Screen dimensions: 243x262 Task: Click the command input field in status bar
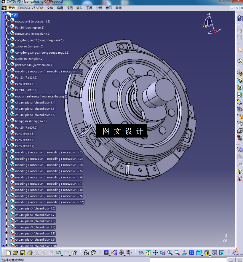pyautogui.click(x=188, y=260)
